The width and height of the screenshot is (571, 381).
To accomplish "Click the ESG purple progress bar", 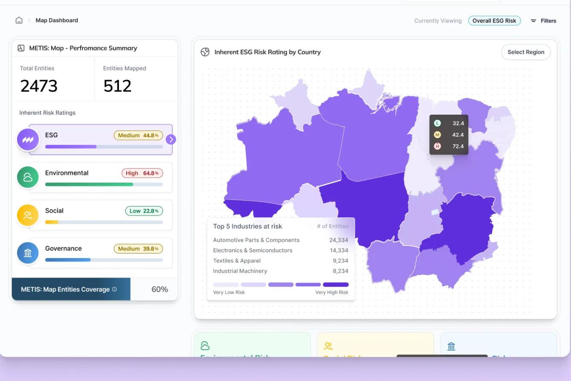I will pos(104,147).
